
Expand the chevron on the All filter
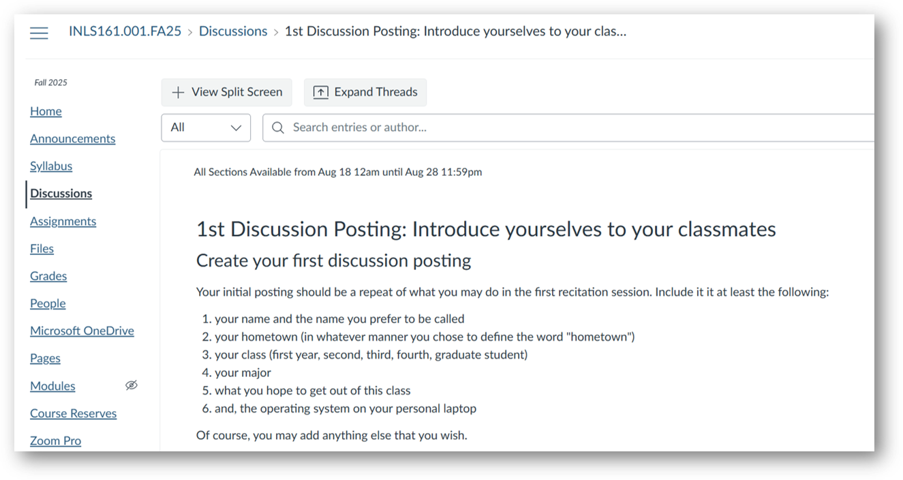pyautogui.click(x=236, y=127)
